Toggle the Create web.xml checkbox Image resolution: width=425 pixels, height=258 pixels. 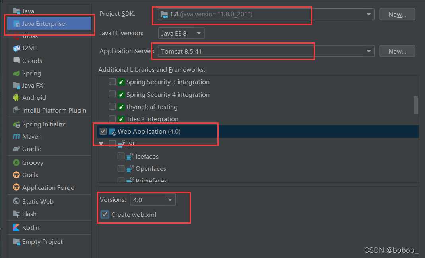click(105, 214)
